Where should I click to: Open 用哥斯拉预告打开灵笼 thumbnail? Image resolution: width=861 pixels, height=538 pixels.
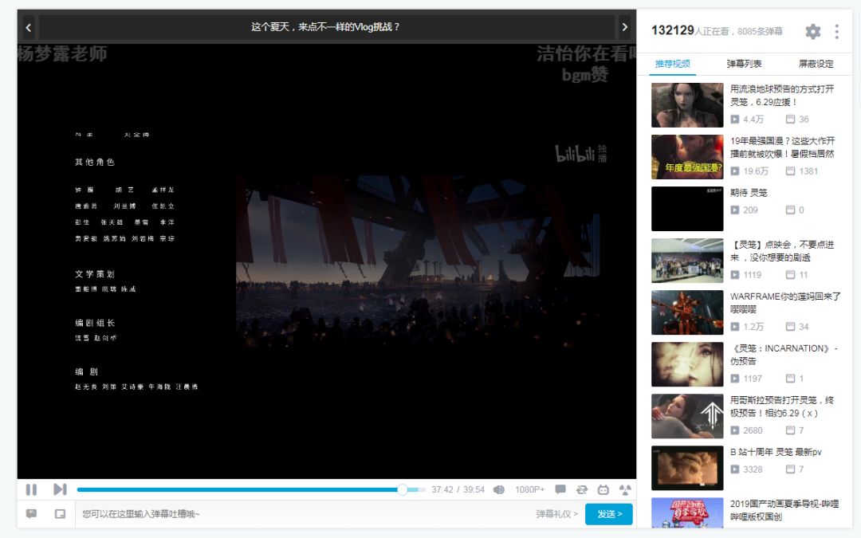687,416
